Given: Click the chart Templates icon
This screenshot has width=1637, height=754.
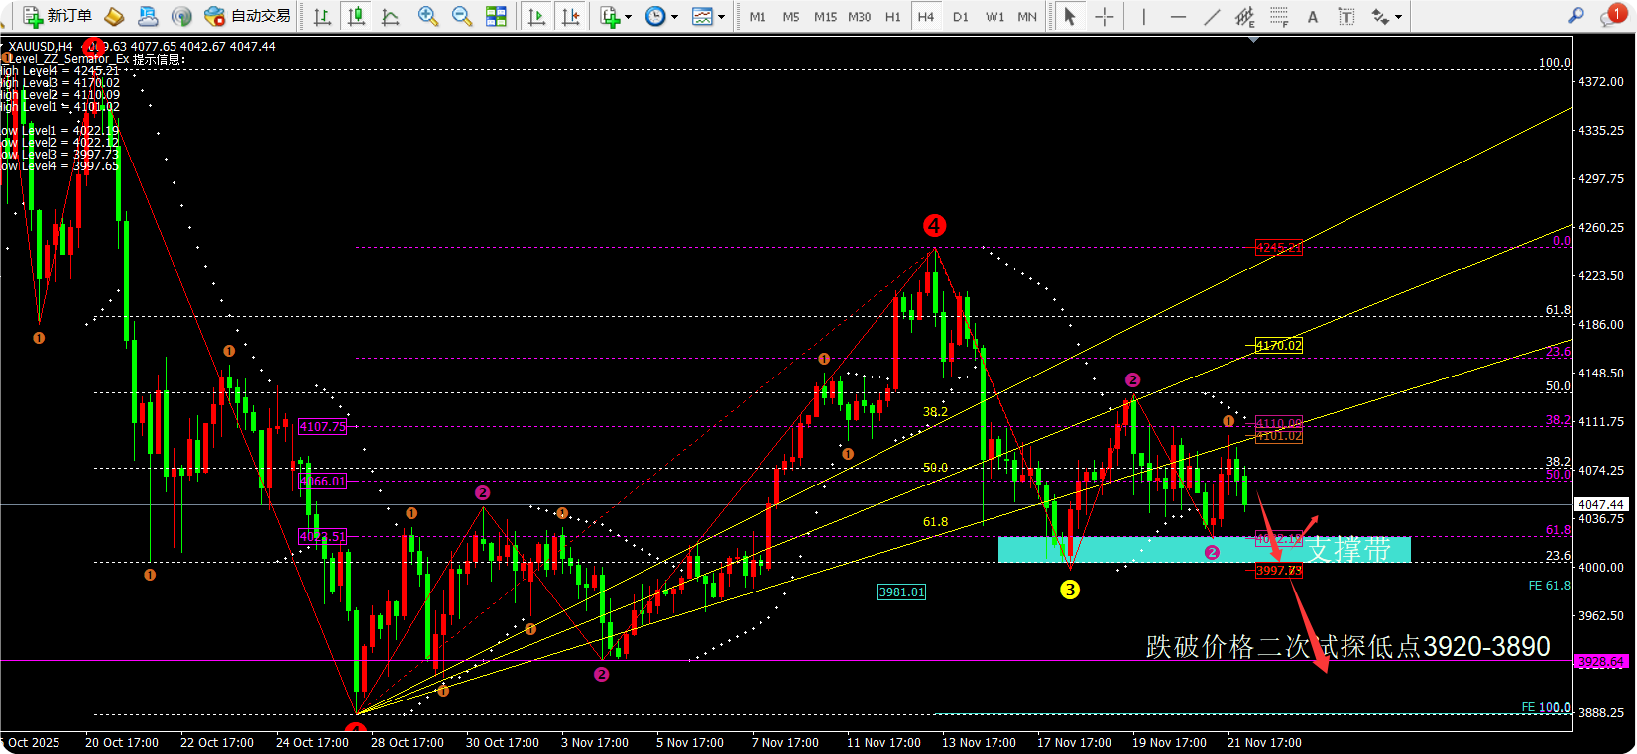Looking at the screenshot, I should click(x=702, y=16).
